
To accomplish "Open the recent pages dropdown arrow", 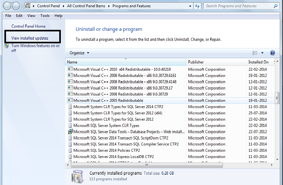I will (22, 6).
